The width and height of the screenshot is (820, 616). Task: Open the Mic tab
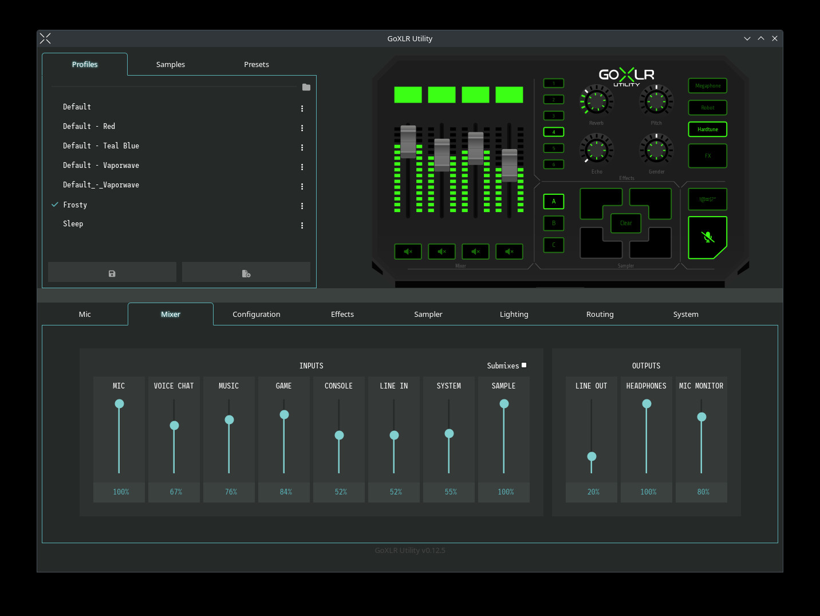[85, 314]
